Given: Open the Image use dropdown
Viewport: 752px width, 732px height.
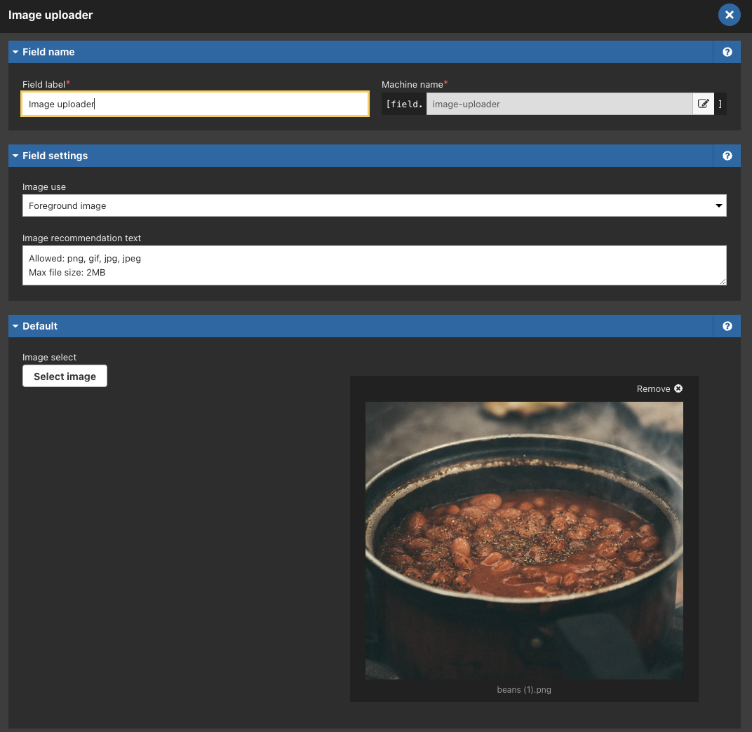Looking at the screenshot, I should coord(374,205).
